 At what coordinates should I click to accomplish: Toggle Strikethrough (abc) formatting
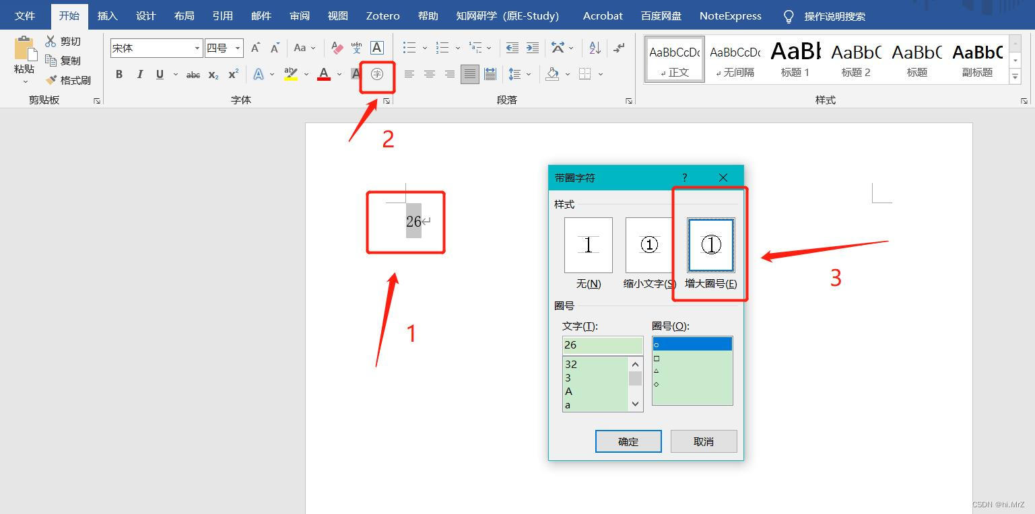pos(193,75)
